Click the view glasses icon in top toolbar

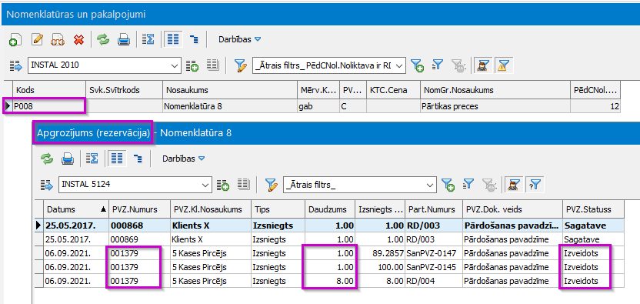58,39
